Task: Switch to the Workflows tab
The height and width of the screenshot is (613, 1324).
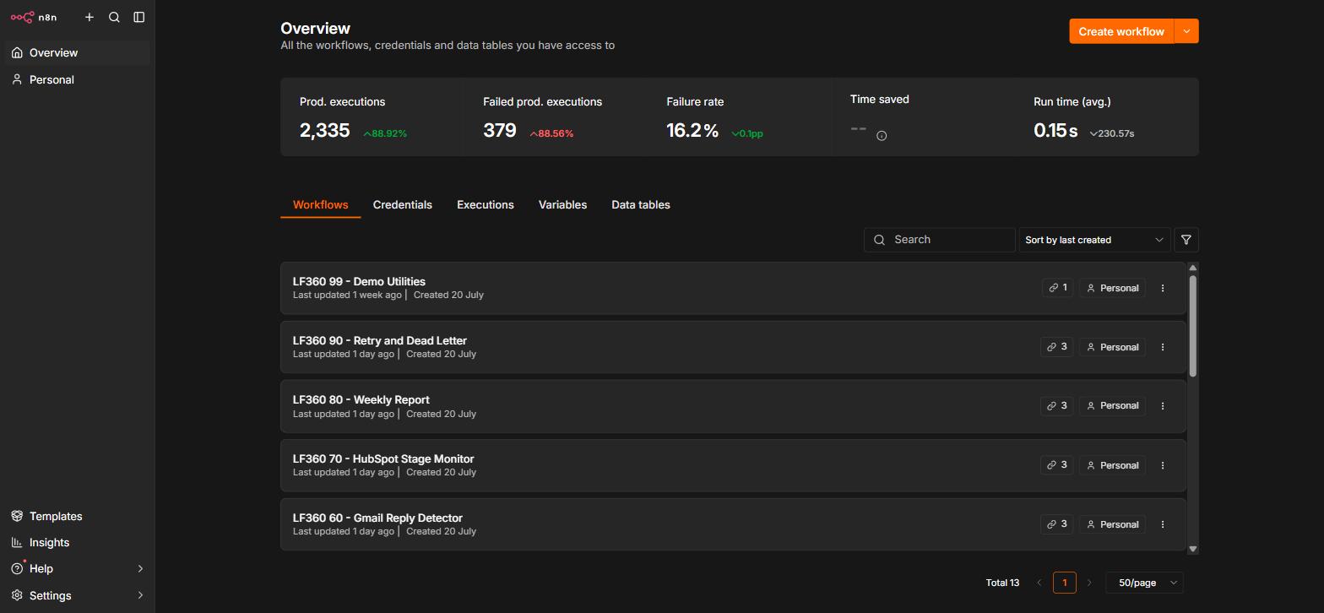Action: click(320, 205)
